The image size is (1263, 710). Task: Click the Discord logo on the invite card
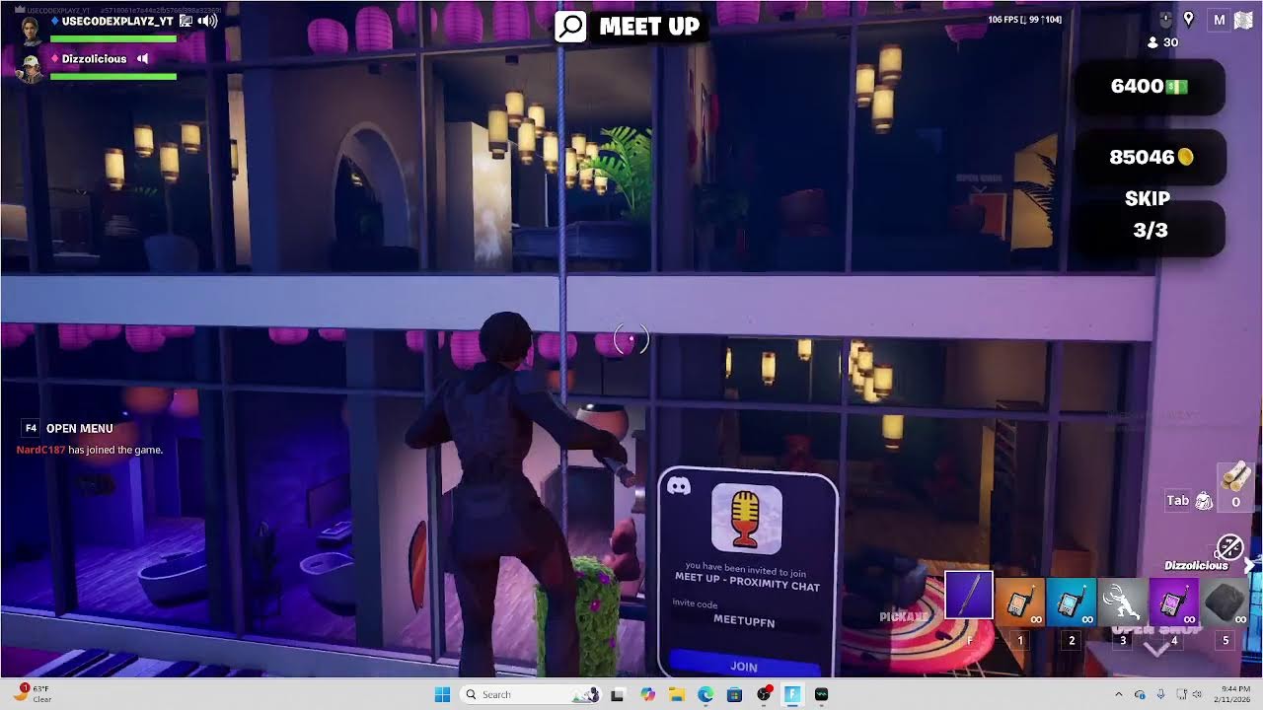click(x=679, y=486)
